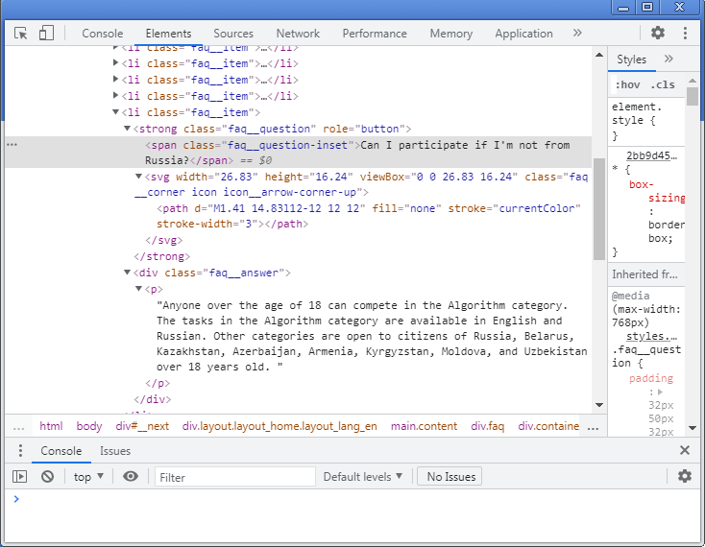Create live expression eye icon
The image size is (705, 547).
[x=131, y=476]
